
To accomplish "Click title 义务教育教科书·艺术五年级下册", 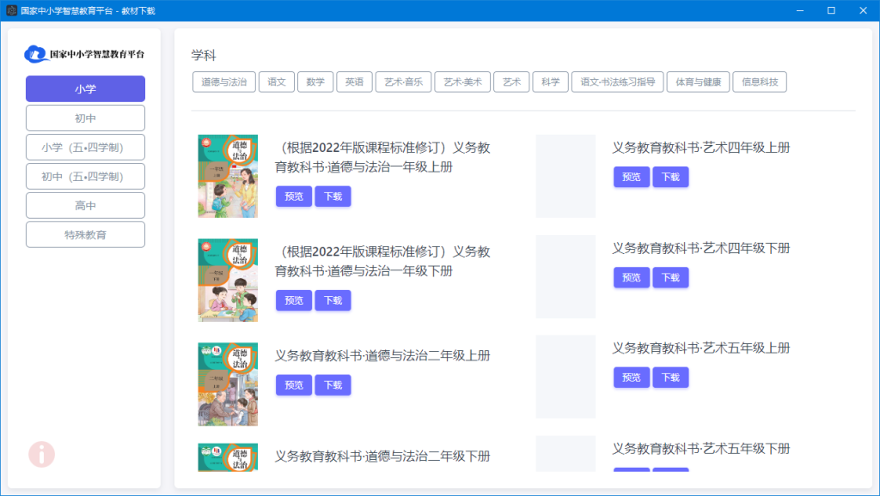I will (x=701, y=448).
